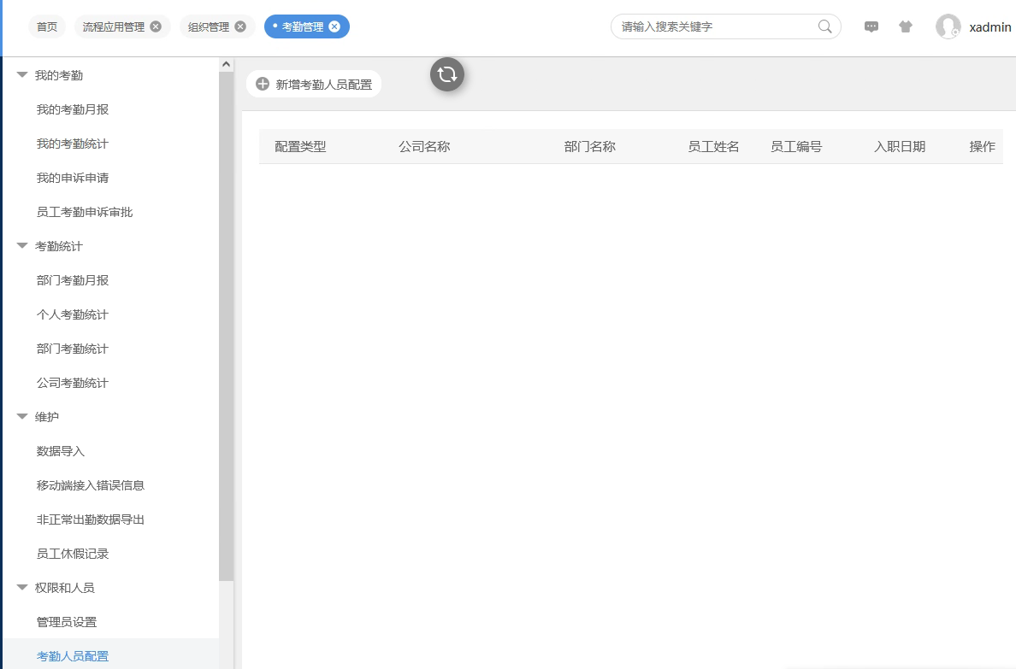Collapse the 权限和人员 section
Image resolution: width=1016 pixels, height=669 pixels.
pyautogui.click(x=22, y=588)
